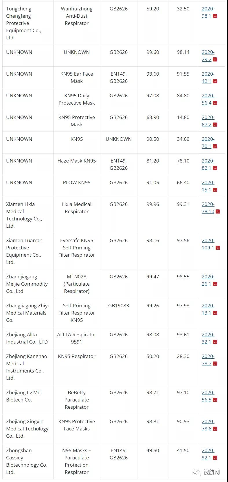This screenshot has width=228, height=482.
Task: Click the WeChat watermark logo icon
Action: click(x=198, y=472)
